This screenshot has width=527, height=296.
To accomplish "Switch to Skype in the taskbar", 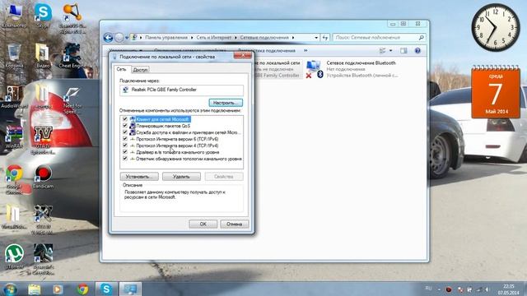I will click(x=106, y=289).
